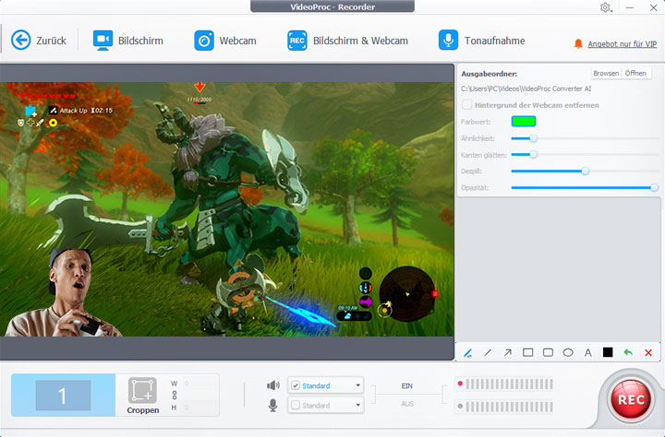The image size is (665, 437).
Task: Click the Browsen button
Action: coord(605,73)
